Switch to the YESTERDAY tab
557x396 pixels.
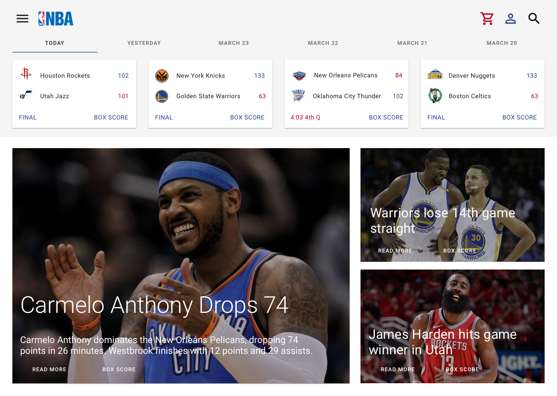pyautogui.click(x=144, y=43)
